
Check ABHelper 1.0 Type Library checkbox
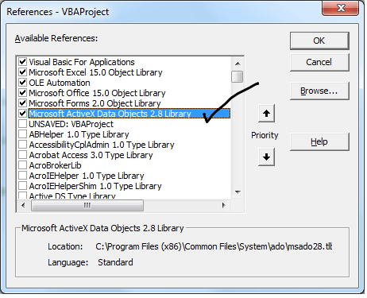[22, 134]
